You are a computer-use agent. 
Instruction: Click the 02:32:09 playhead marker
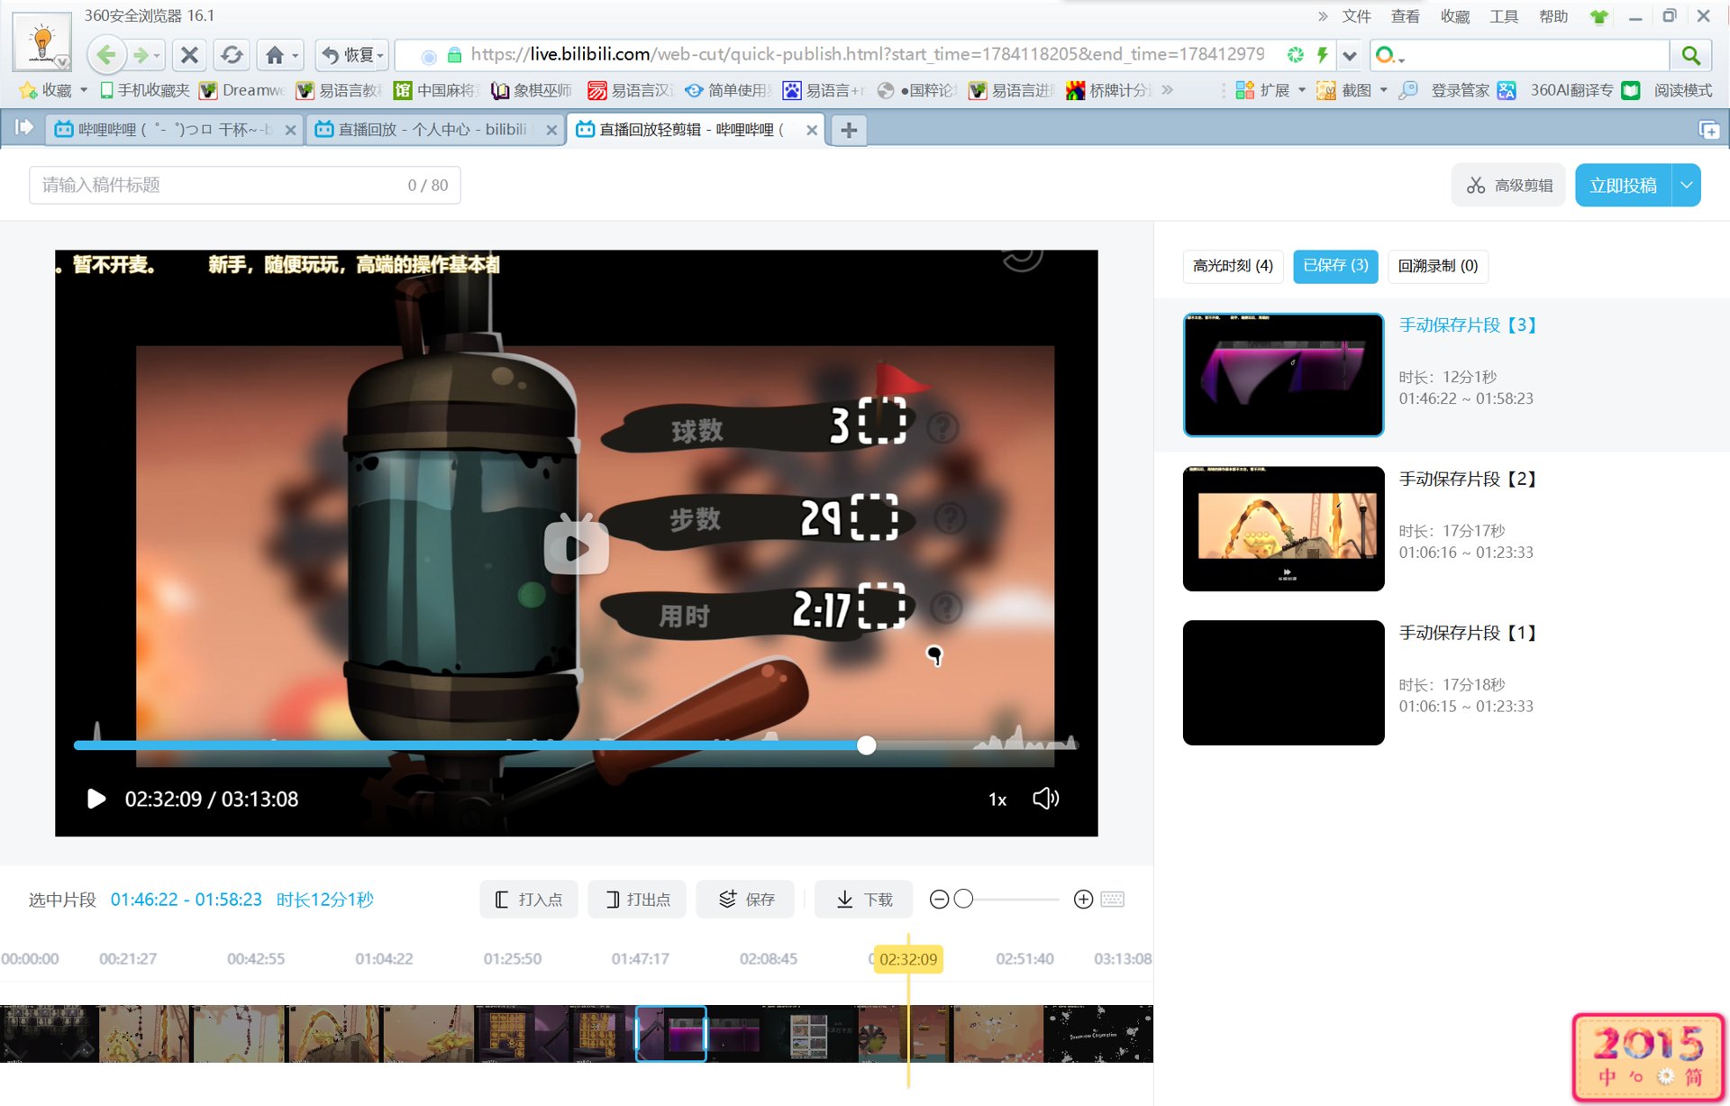[908, 959]
